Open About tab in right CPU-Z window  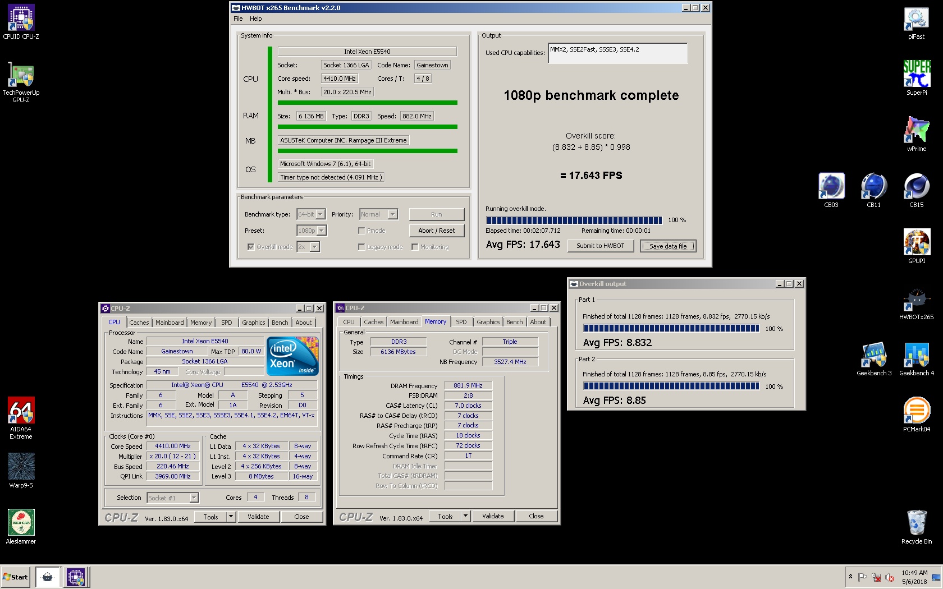click(538, 322)
